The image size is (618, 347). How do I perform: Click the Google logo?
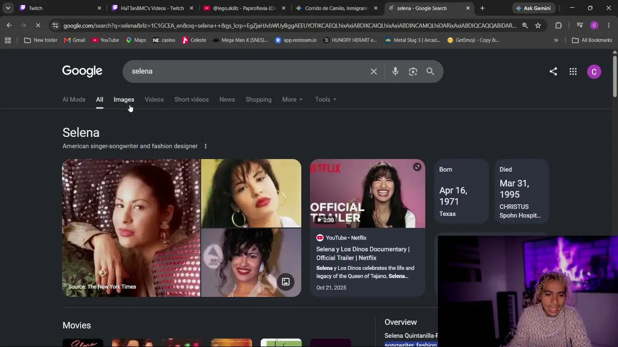(x=82, y=71)
